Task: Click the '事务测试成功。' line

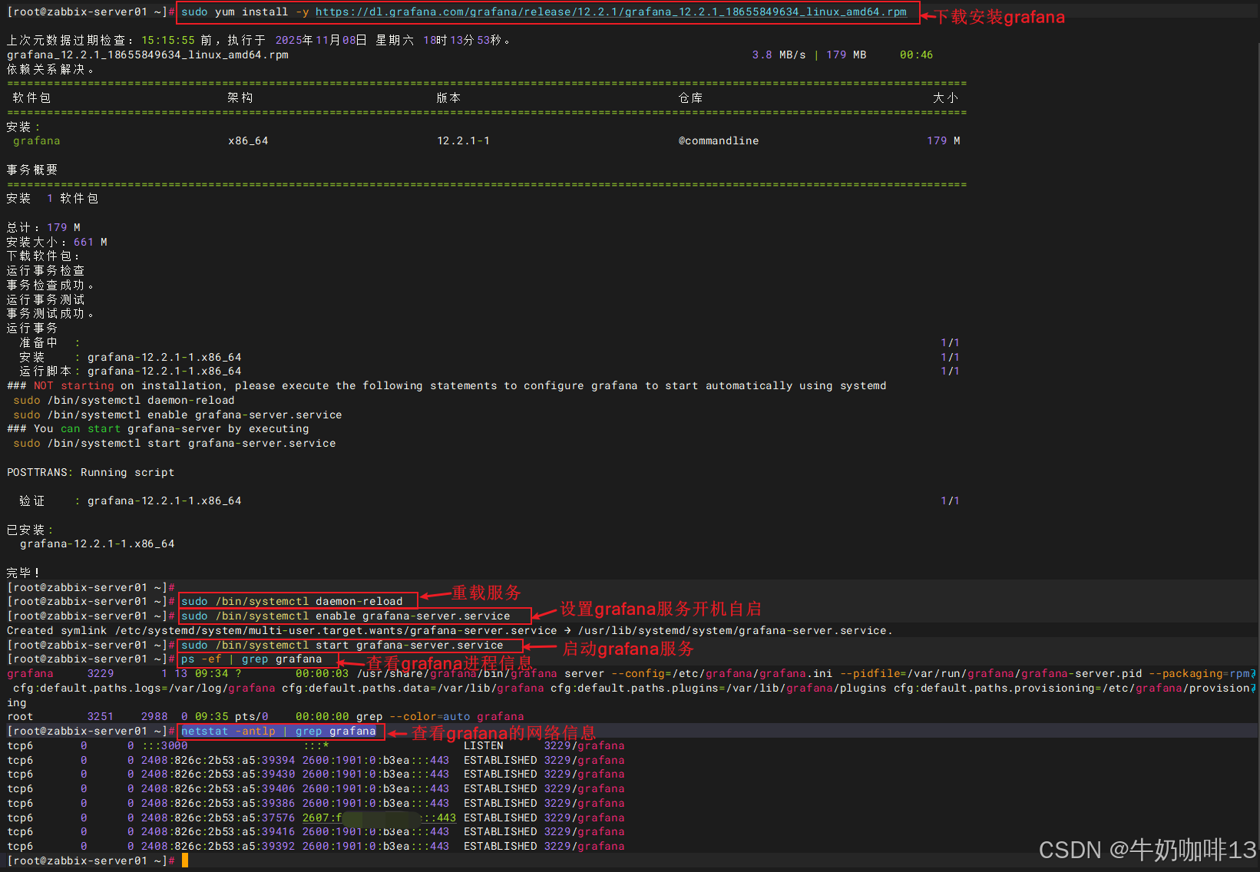Action: tap(51, 313)
